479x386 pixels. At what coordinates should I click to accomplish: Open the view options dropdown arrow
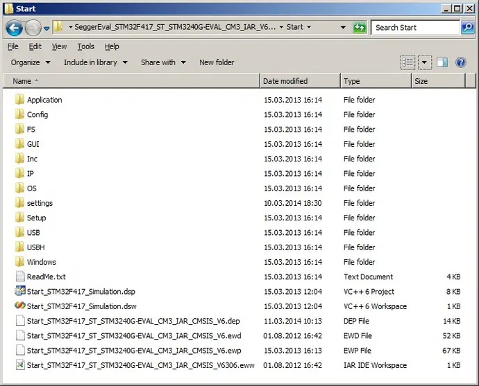425,62
